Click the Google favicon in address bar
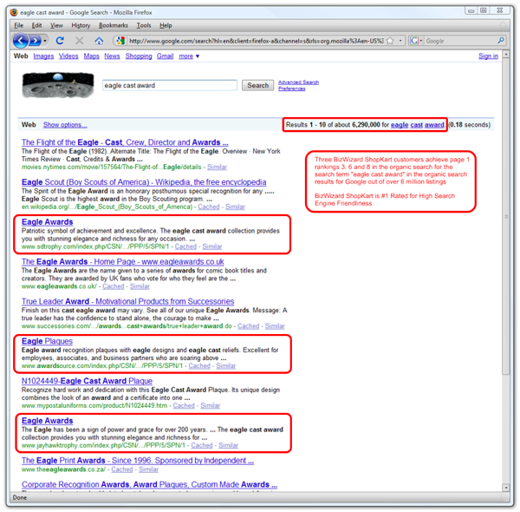Image resolution: width=520 pixels, height=512 pixels. tap(120, 41)
